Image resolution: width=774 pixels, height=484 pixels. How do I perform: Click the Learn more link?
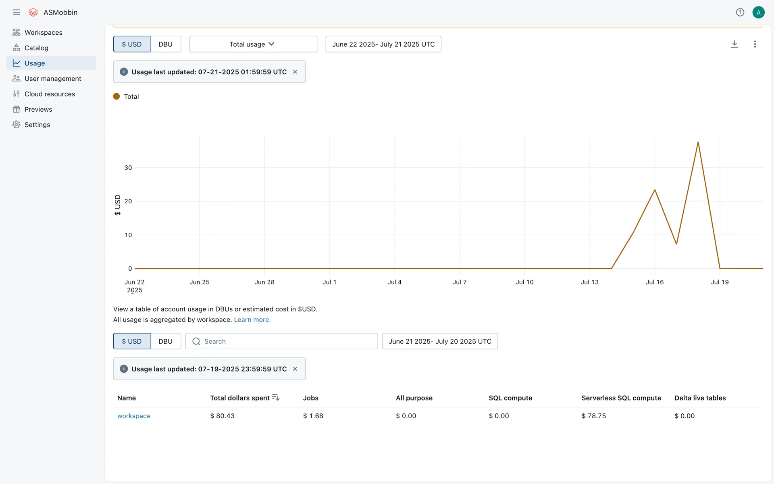pos(252,319)
